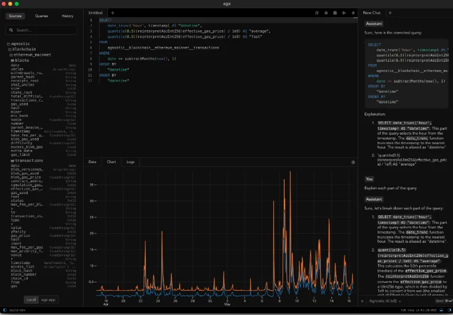The width and height of the screenshot is (453, 315).
Task: Click the ethereum_mainnet folder icon
Action: point(11,55)
